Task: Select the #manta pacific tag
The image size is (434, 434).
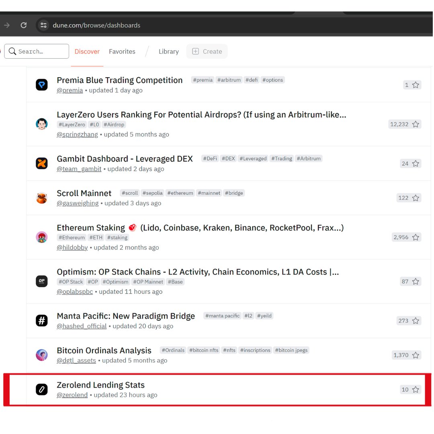Action: (223, 316)
